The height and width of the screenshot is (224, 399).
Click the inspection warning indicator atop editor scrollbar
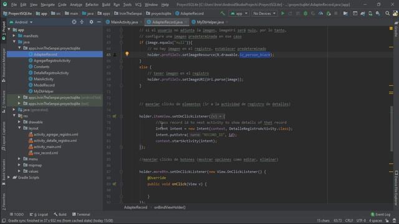(391, 29)
